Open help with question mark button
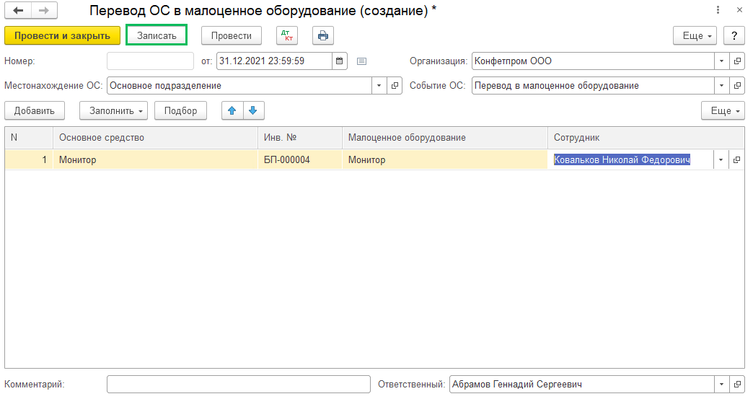 pos(734,35)
